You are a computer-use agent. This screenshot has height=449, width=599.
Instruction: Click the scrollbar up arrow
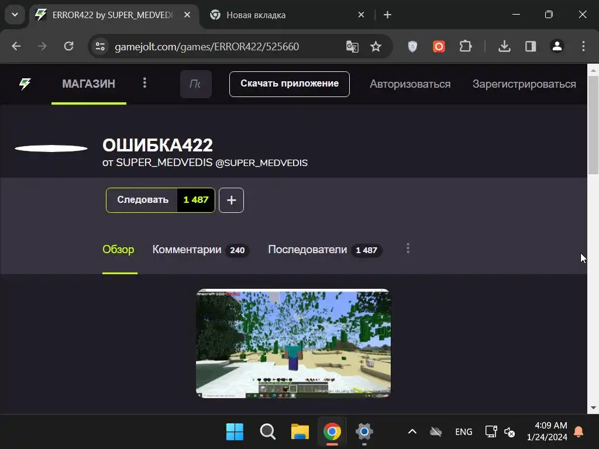[593, 70]
